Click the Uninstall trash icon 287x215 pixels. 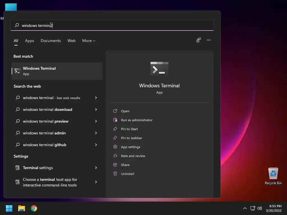point(115,174)
